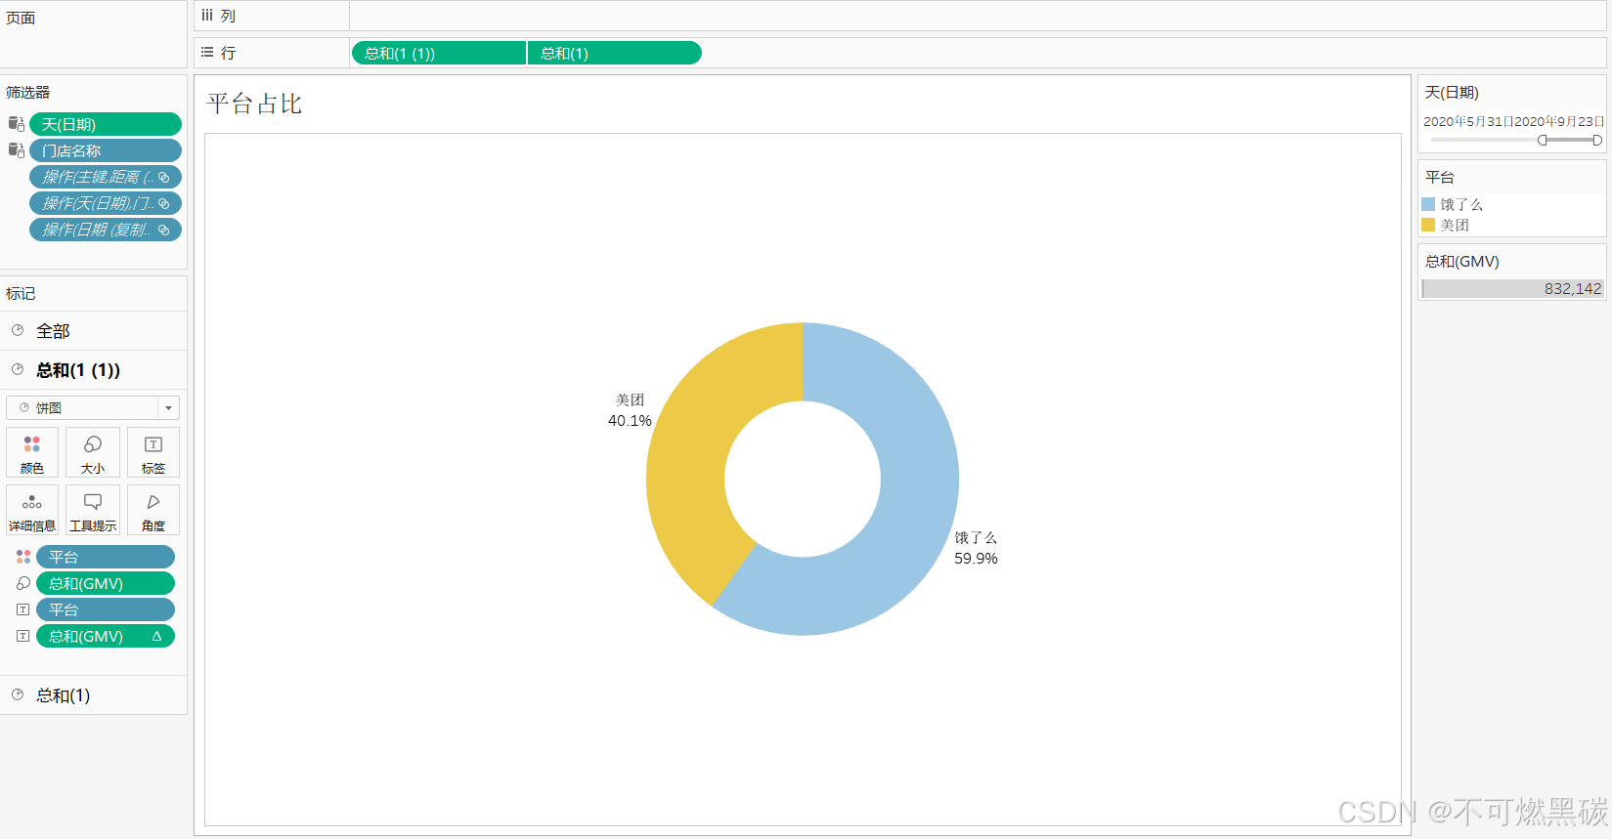Click the 平台 legend title
Screen dimensions: 1612x839
click(x=1440, y=177)
